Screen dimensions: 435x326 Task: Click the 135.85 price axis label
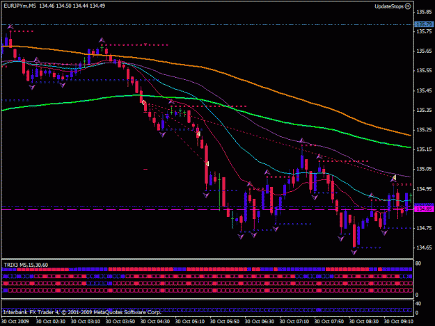click(x=424, y=12)
